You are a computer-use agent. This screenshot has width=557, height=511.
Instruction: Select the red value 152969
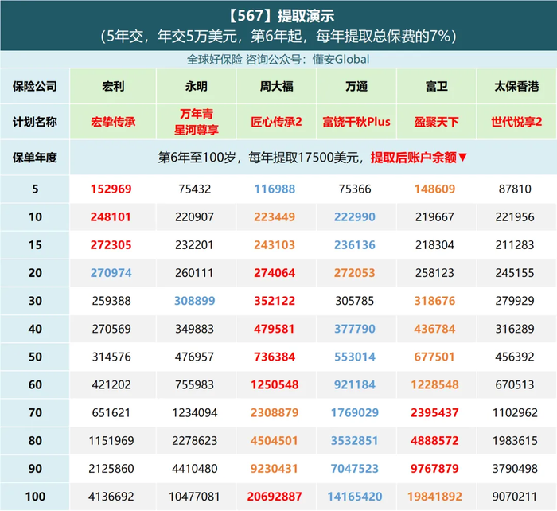(111, 189)
